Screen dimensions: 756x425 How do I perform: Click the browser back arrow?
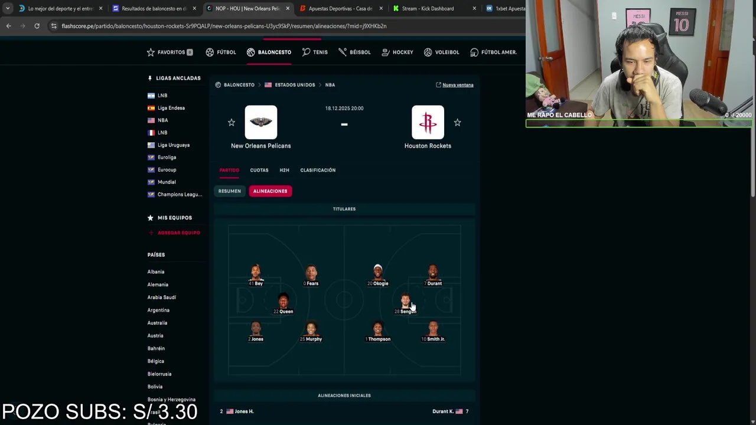[x=8, y=26]
